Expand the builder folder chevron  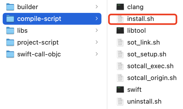tap(97, 7)
